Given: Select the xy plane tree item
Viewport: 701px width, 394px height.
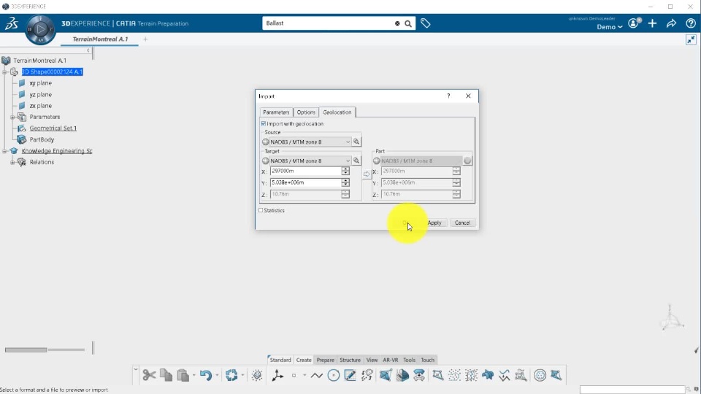Looking at the screenshot, I should click(x=40, y=83).
